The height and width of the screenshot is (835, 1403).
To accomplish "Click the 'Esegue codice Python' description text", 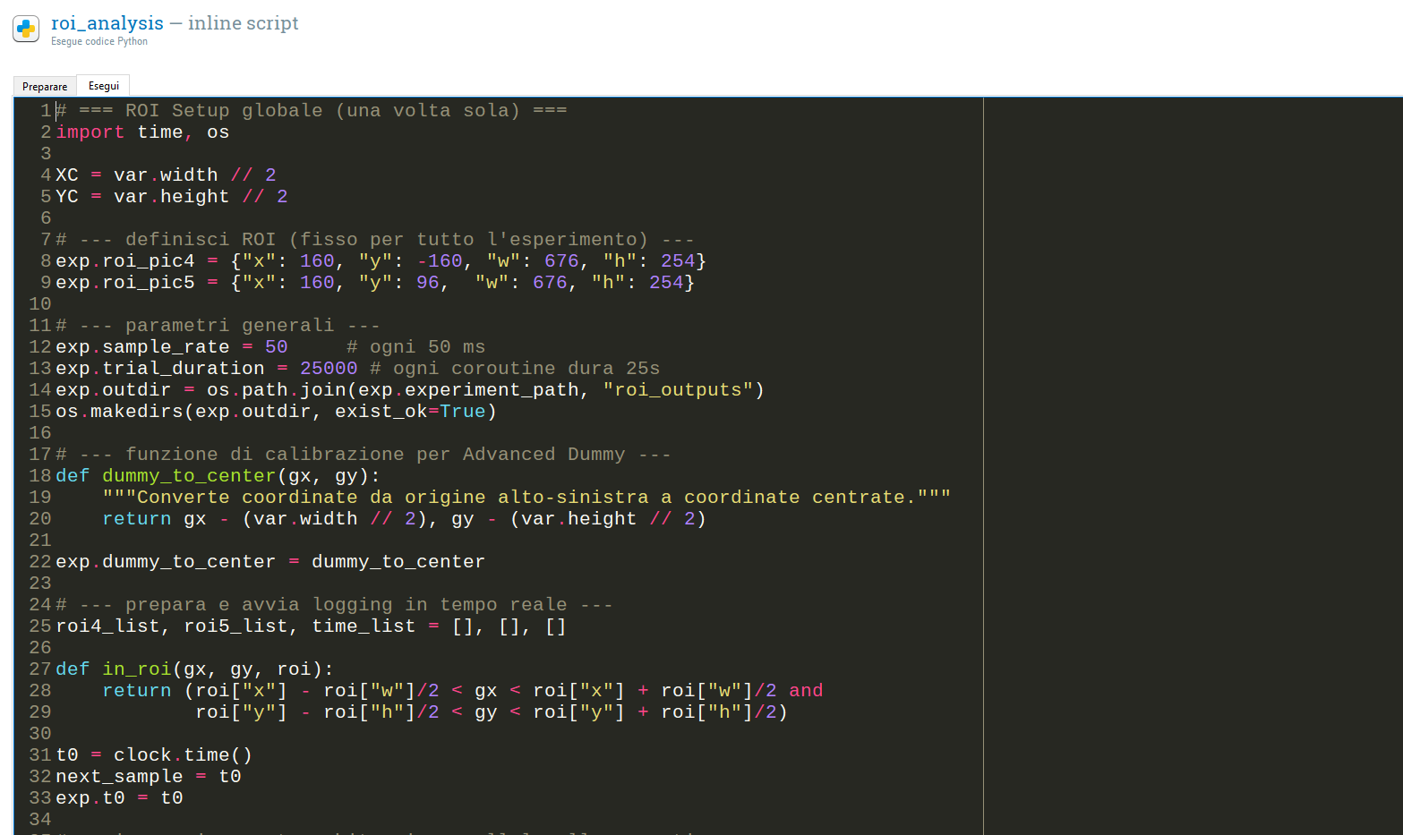I will 99,42.
